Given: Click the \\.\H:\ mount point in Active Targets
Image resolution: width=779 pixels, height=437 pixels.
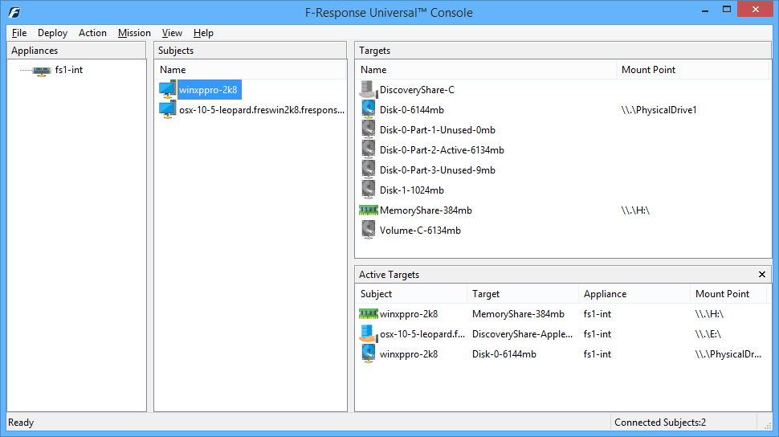Looking at the screenshot, I should pos(709,314).
